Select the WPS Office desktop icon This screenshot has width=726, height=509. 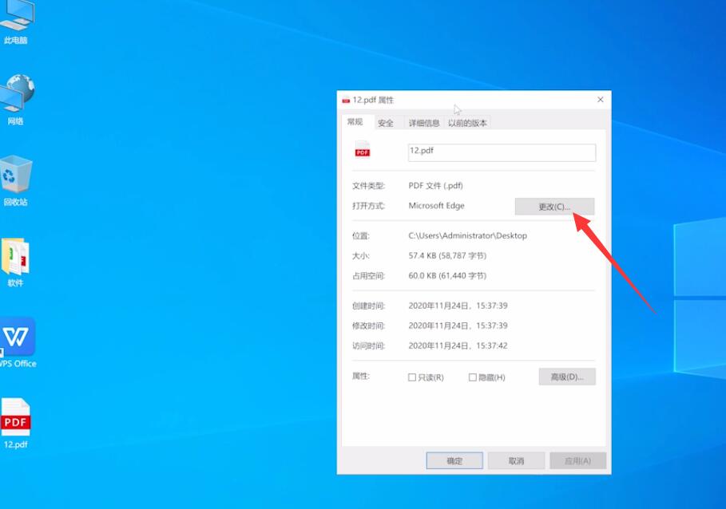click(18, 342)
